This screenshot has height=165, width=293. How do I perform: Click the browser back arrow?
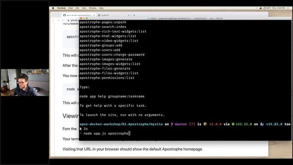(54, 20)
